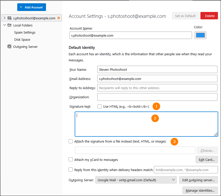Click the Account Name field
This screenshot has width=221, height=196.
[x=131, y=35]
